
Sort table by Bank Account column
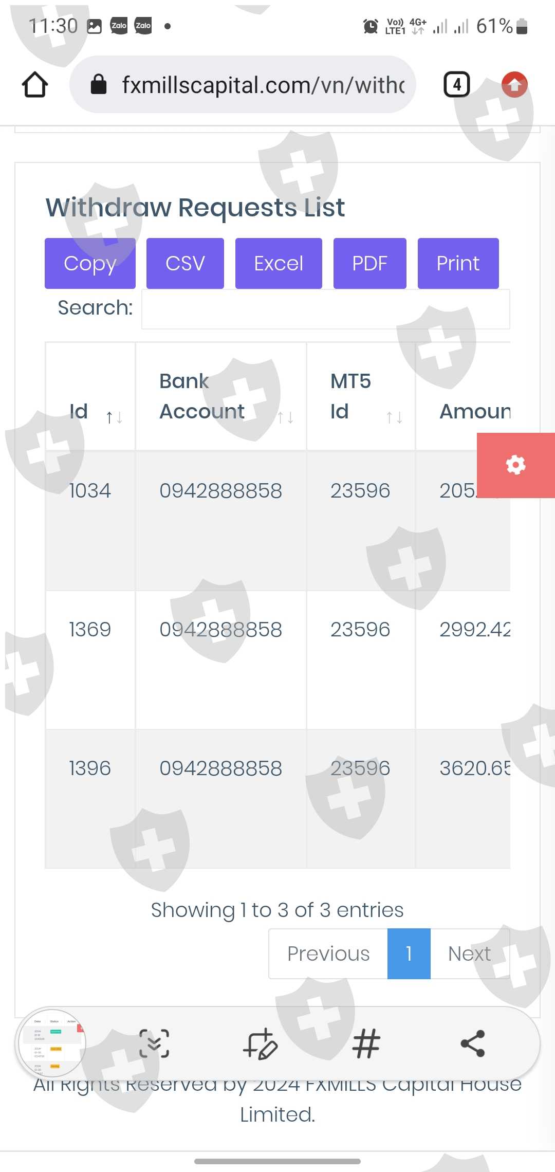click(221, 396)
